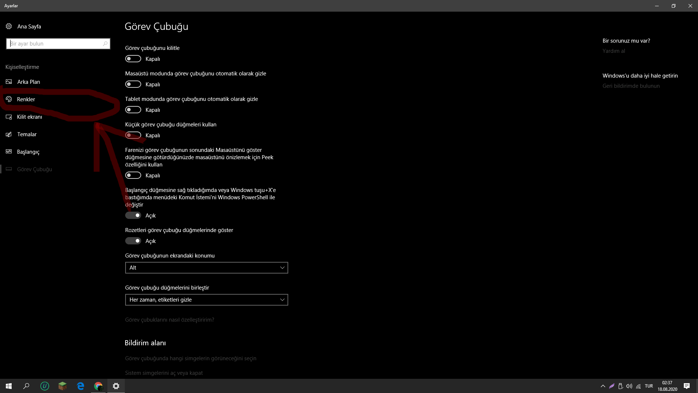Open the volume speaker tray icon
The height and width of the screenshot is (393, 698).
point(629,386)
